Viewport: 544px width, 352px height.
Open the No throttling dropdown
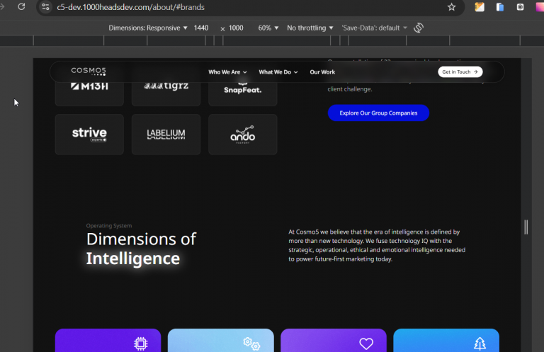(310, 28)
